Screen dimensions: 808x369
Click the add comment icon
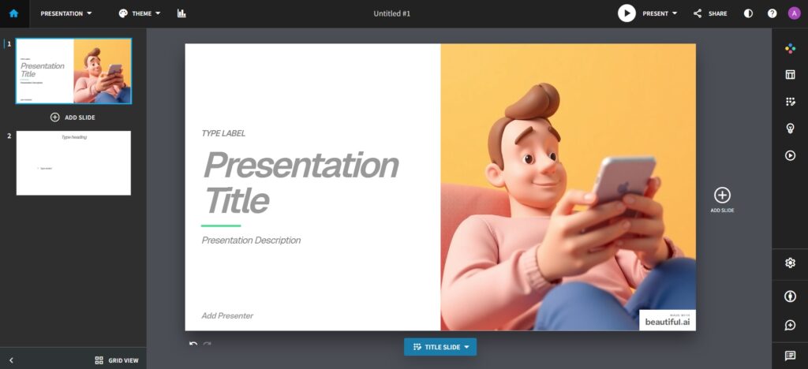tap(790, 325)
